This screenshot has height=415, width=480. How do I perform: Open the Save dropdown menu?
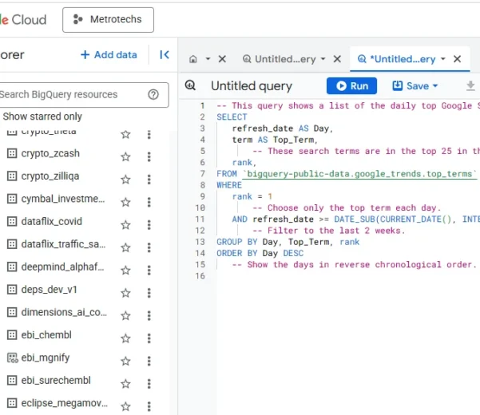pos(415,86)
